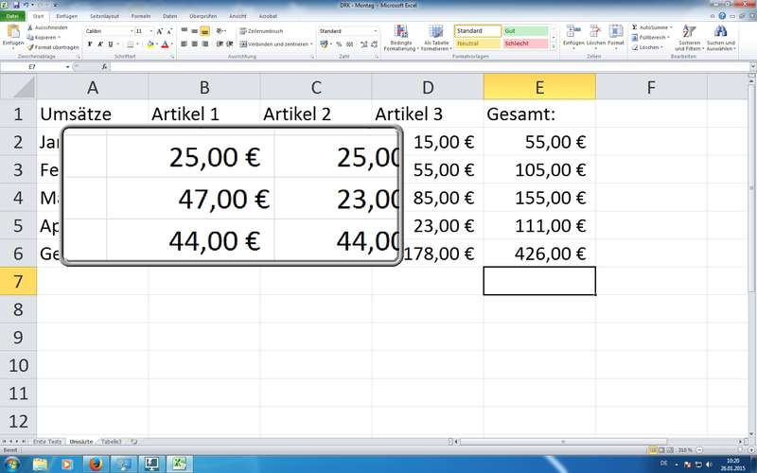Open the Datei tab
The height and width of the screenshot is (473, 757).
point(12,16)
